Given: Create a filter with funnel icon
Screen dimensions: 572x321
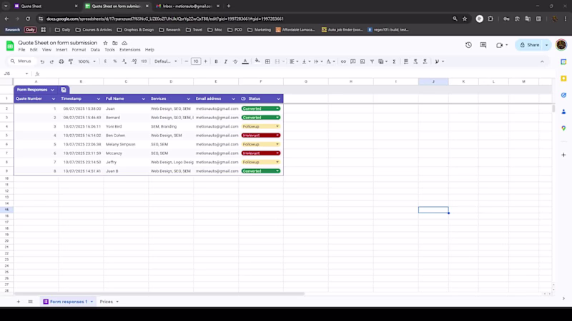Looking at the screenshot, I should click(x=372, y=61).
